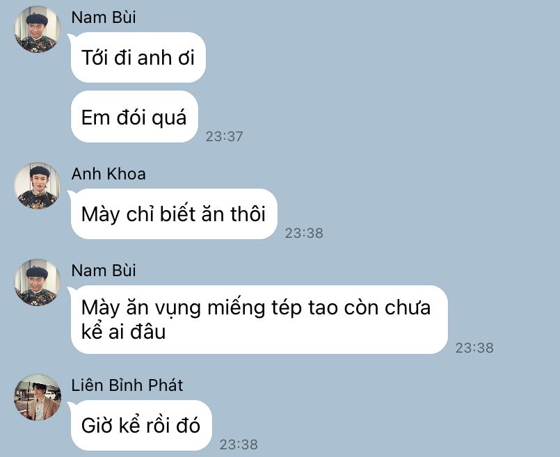Click the 23:38 timestamp next to Anh Khoa's message

(x=304, y=233)
